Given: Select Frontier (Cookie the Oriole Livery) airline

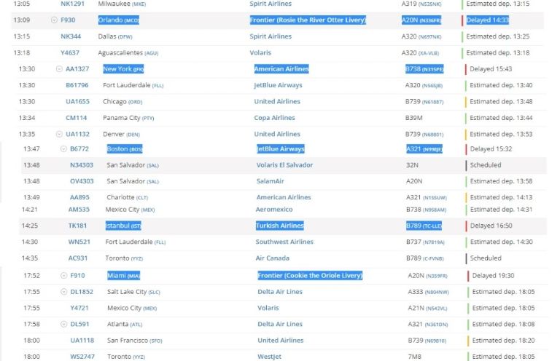Looking at the screenshot, I should pyautogui.click(x=309, y=276).
